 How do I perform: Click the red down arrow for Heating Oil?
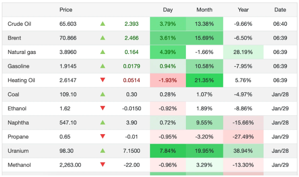coord(103,80)
